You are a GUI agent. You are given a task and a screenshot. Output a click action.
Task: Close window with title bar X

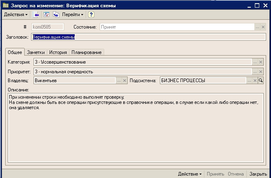(x=265, y=6)
